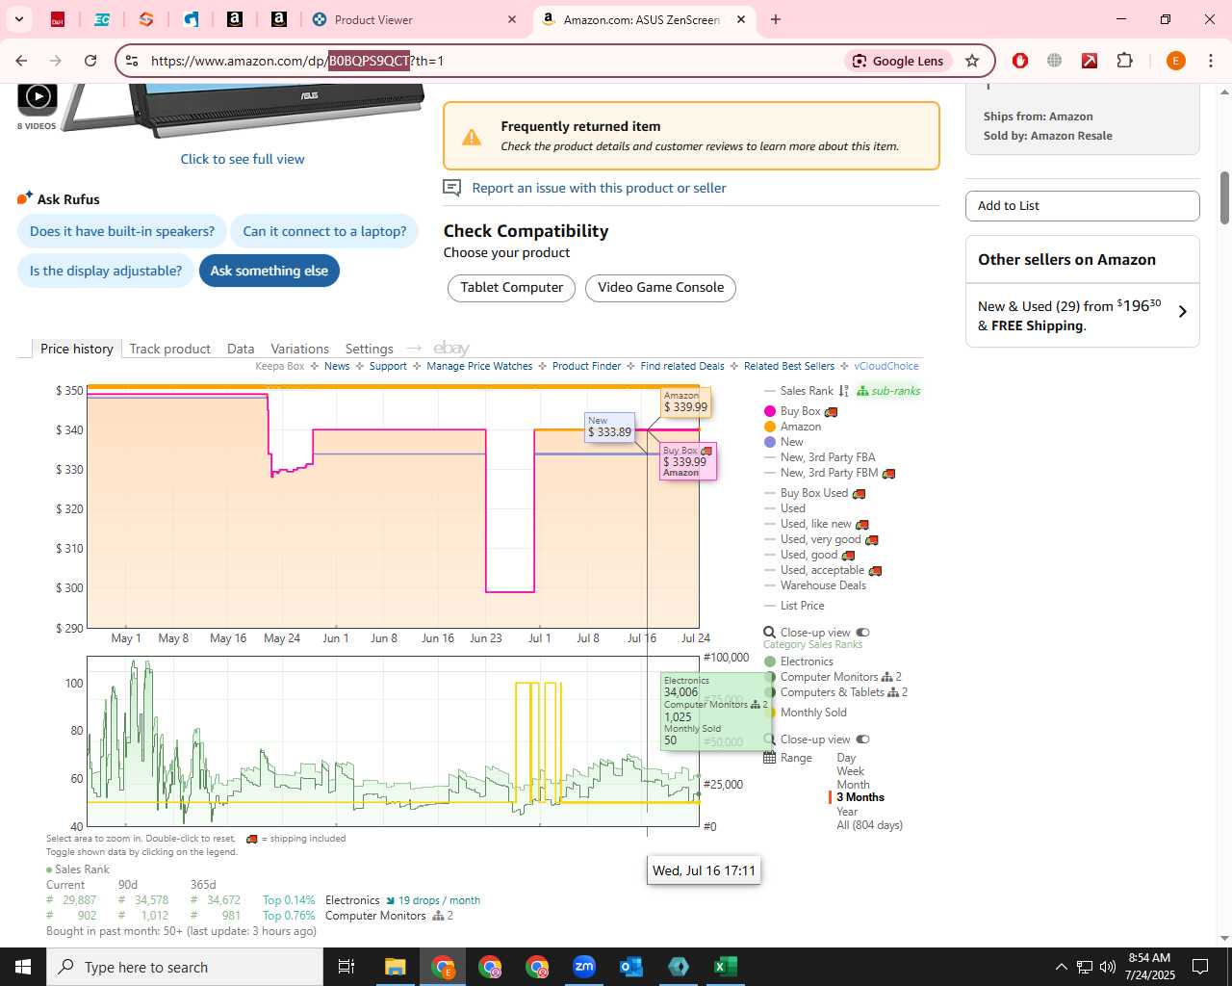Screen dimensions: 1232x986
Task: Toggle Sales Rank legend entry
Action: (x=807, y=391)
